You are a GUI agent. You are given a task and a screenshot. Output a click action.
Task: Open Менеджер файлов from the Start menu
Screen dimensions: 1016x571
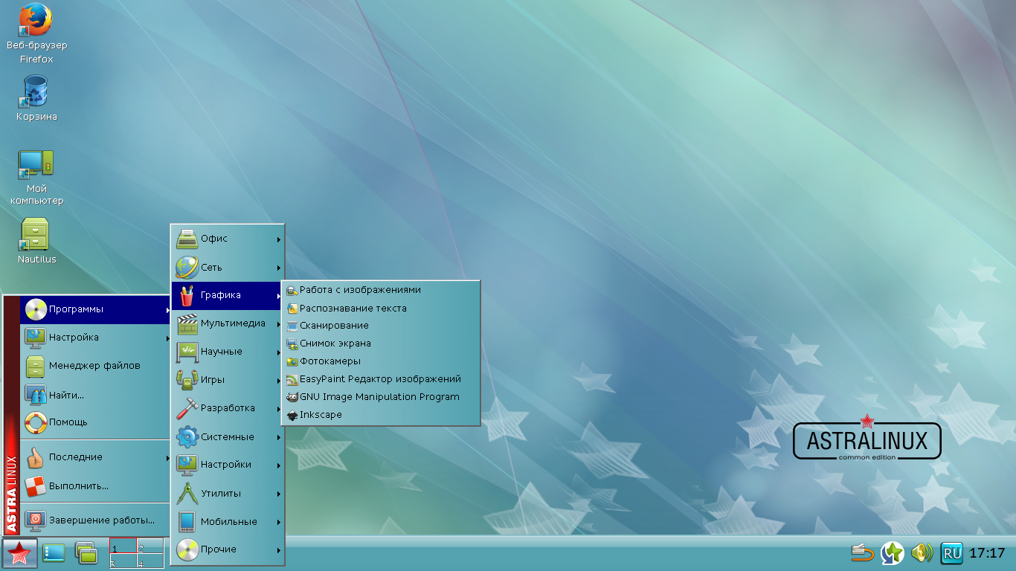coord(97,366)
